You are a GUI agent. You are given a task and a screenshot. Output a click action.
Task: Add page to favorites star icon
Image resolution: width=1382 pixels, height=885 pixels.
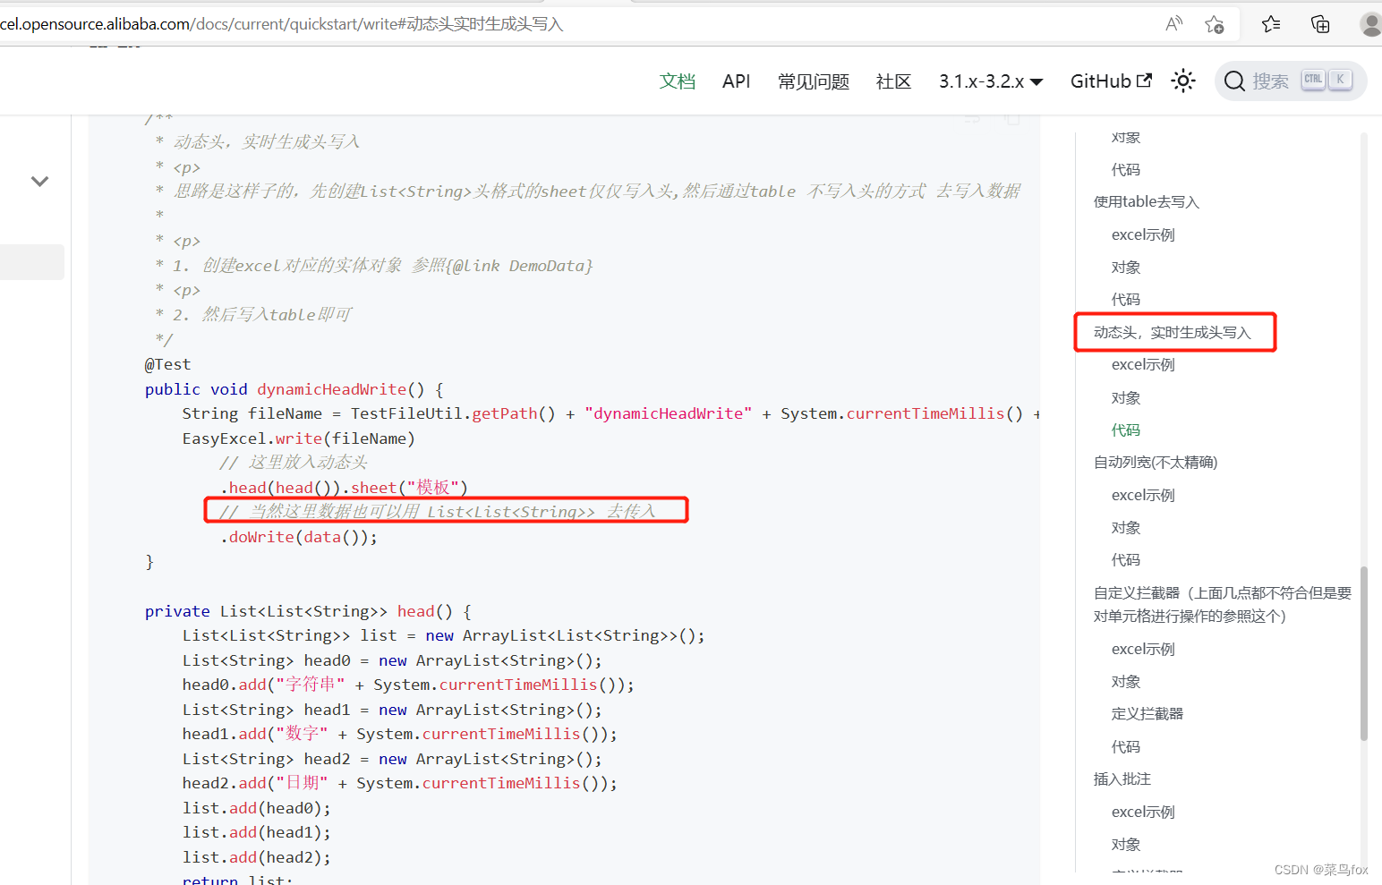[x=1214, y=24]
